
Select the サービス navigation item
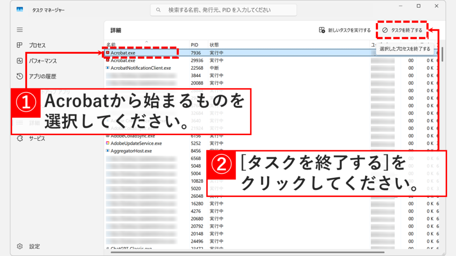[x=37, y=139]
